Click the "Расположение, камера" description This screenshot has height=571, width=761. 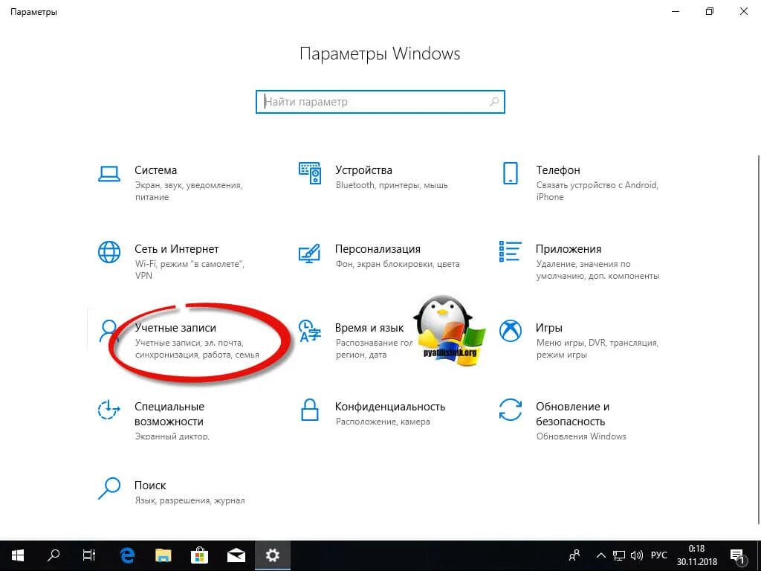tap(383, 422)
